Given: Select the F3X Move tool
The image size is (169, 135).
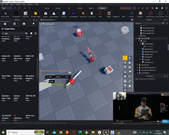Looking at the screenshot, I should (125, 58).
